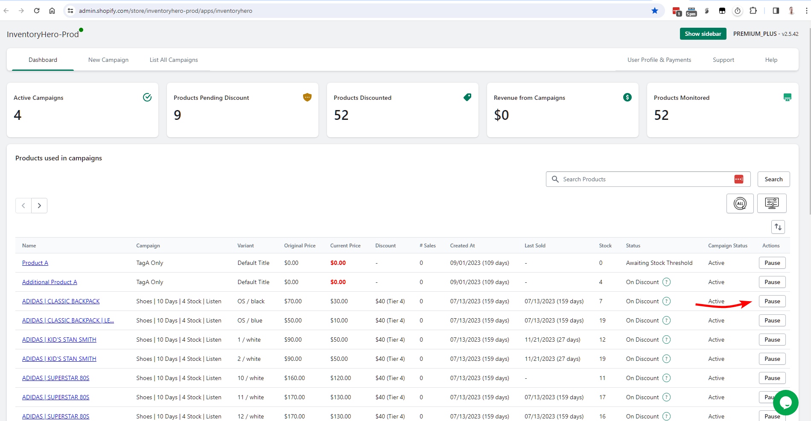Click the Products Pending Discount shield icon
The width and height of the screenshot is (811, 421).
point(307,97)
